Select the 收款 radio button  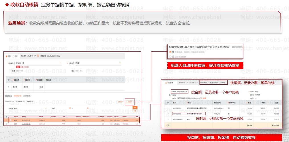click(7, 56)
